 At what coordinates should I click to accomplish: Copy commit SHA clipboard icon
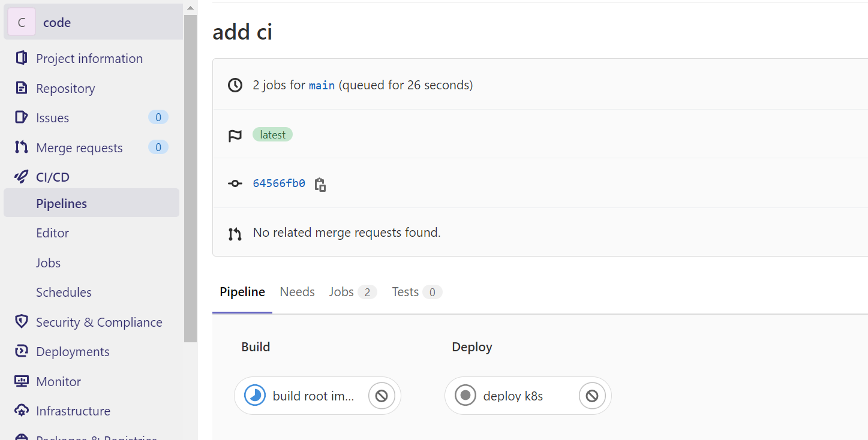[320, 185]
